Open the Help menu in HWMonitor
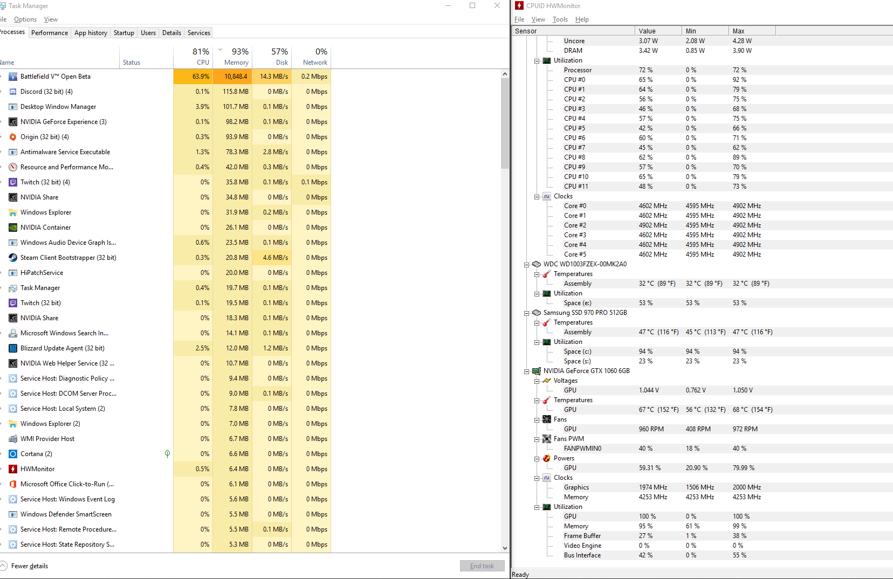893x579 pixels. (x=582, y=19)
